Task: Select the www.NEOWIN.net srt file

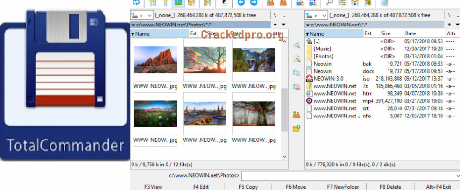Action: click(x=382, y=108)
